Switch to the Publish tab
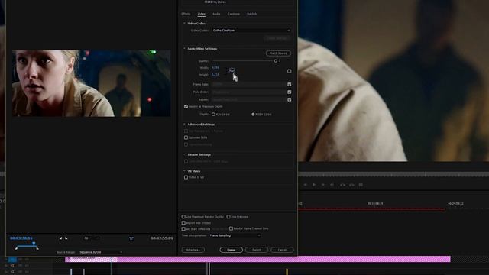Viewport: 489px width, 275px height. tap(251, 14)
